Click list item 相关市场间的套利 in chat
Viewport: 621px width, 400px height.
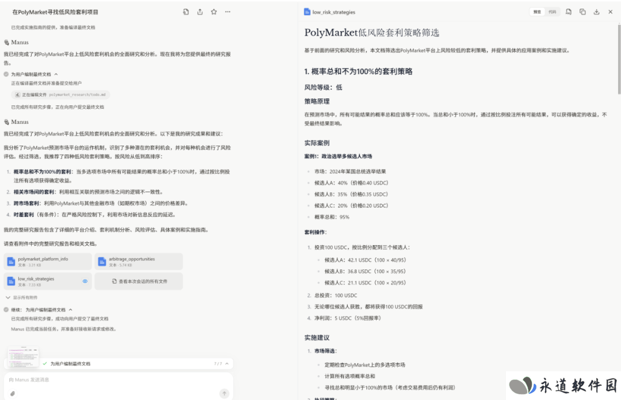point(89,192)
